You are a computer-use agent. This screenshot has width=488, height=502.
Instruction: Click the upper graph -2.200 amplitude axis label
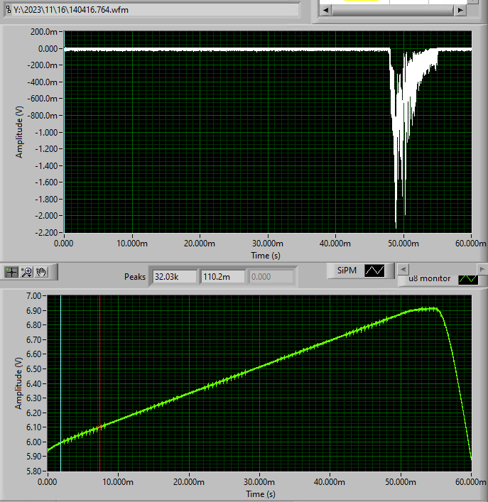[46, 232]
